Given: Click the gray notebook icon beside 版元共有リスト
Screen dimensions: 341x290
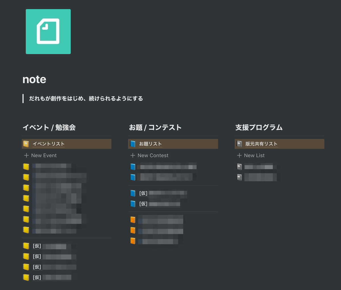Looking at the screenshot, I should pos(239,144).
